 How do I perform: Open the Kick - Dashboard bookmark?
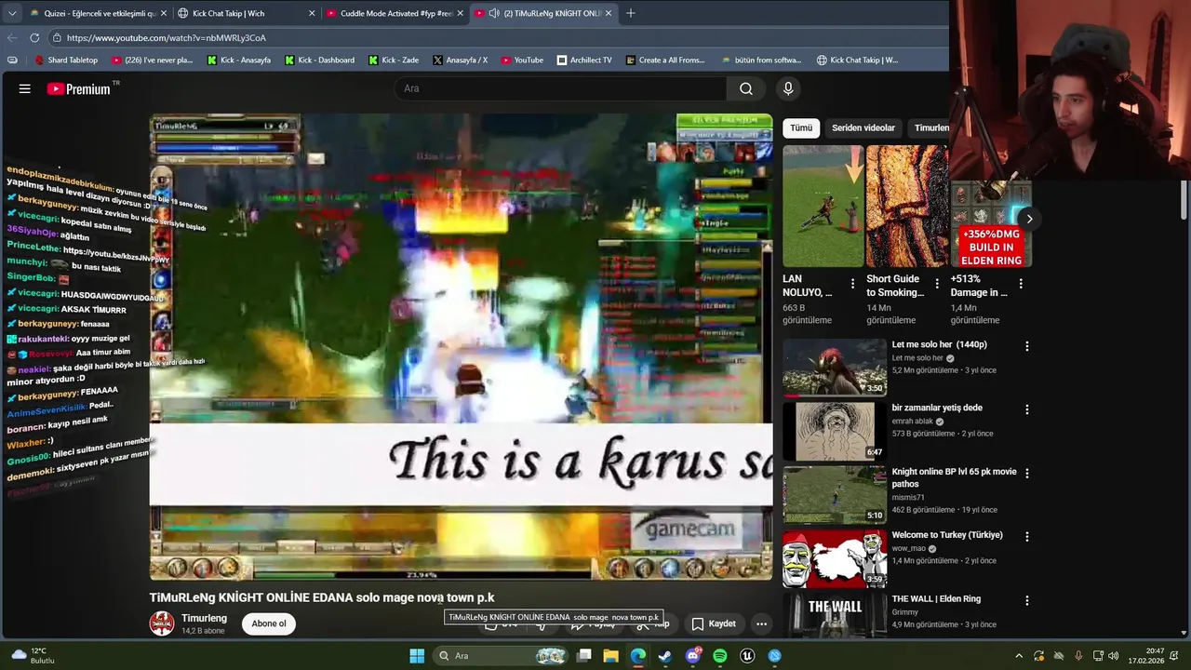coord(319,60)
